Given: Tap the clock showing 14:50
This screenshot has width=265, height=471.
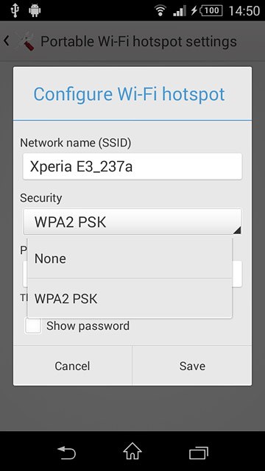Looking at the screenshot, I should (x=244, y=11).
